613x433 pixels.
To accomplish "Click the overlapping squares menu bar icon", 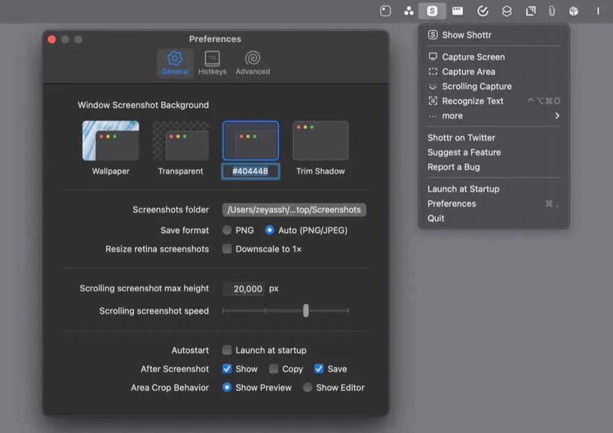I will pos(530,11).
